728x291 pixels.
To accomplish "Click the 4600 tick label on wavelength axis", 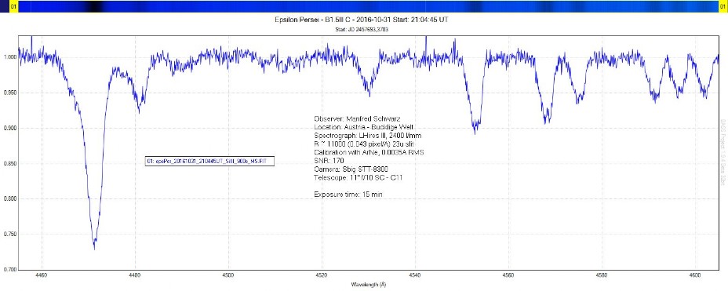I will click(x=695, y=275).
